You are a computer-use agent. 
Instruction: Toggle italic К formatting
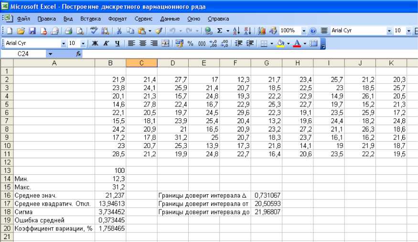coord(106,43)
